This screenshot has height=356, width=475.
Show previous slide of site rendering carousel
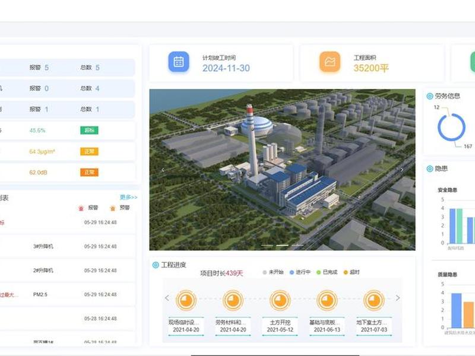coord(163,170)
